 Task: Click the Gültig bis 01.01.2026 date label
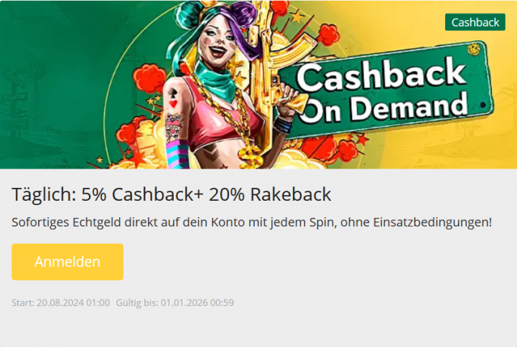click(x=174, y=303)
